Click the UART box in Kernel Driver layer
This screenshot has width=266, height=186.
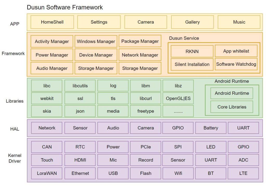[x=211, y=160]
